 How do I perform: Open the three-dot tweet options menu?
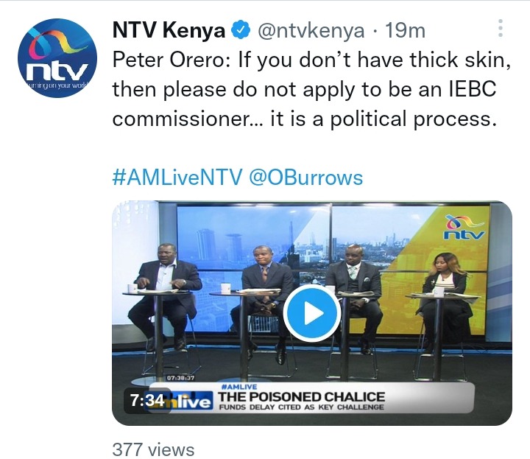point(501,28)
